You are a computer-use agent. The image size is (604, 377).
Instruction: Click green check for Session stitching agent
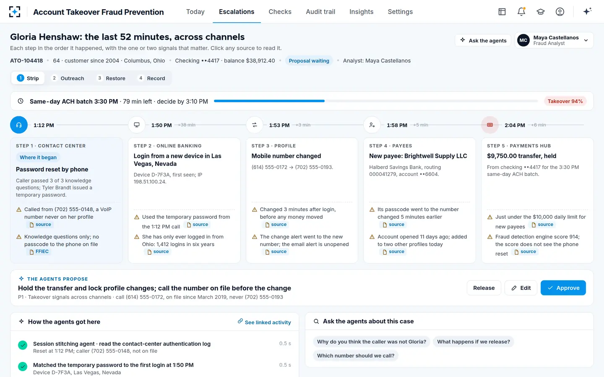click(x=23, y=345)
